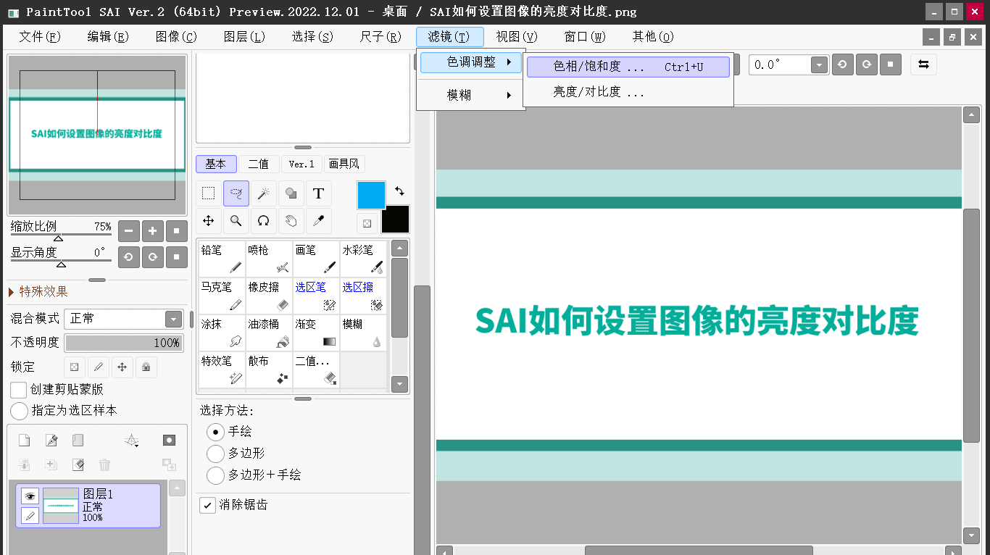
Task: Open the 图层 Layer menu
Action: coord(244,37)
